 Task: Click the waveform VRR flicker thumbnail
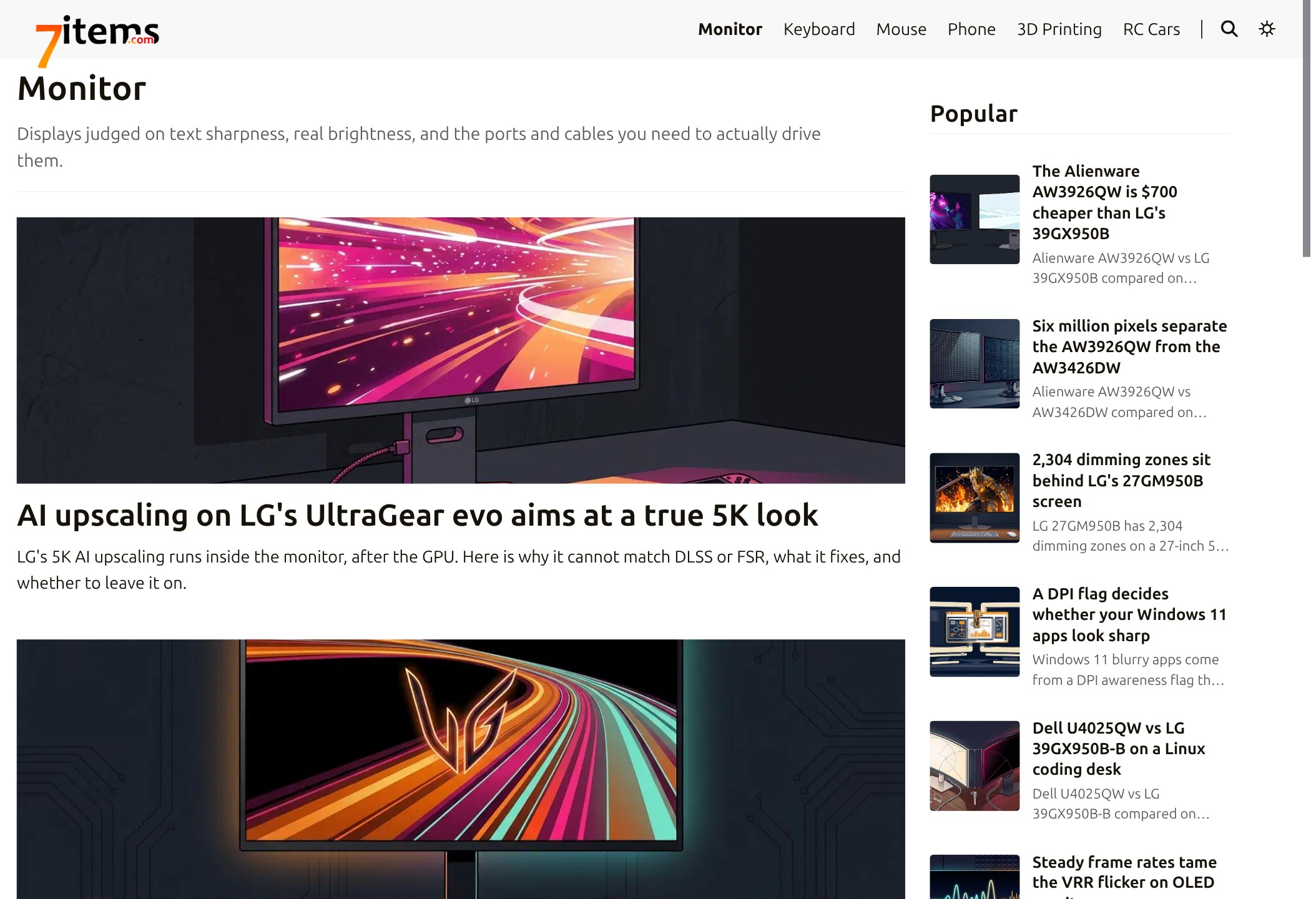pyautogui.click(x=975, y=877)
